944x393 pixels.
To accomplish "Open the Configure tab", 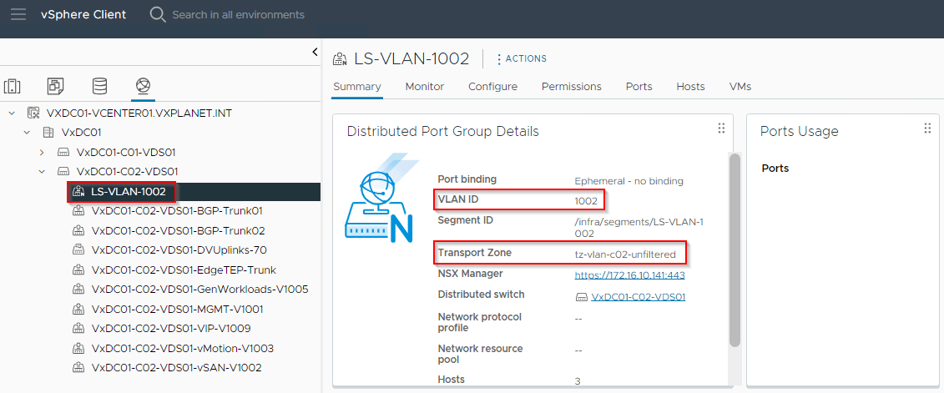I will (493, 87).
